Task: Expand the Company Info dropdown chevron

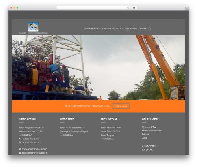Action: pos(99,28)
